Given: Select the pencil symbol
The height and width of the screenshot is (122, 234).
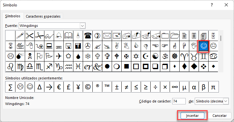Looking at the screenshot, I should pyautogui.click(x=20, y=36).
